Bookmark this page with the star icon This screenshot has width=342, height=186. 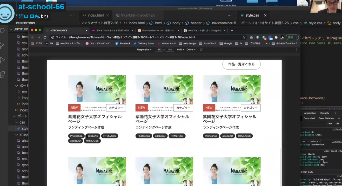click(x=244, y=37)
